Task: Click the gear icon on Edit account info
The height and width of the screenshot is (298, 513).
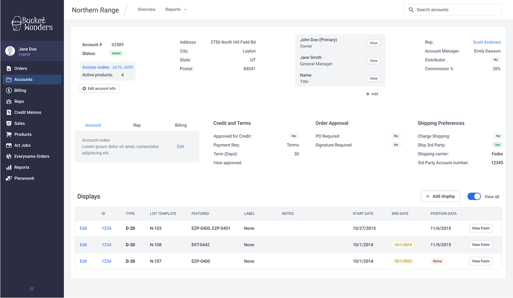Action: click(85, 89)
